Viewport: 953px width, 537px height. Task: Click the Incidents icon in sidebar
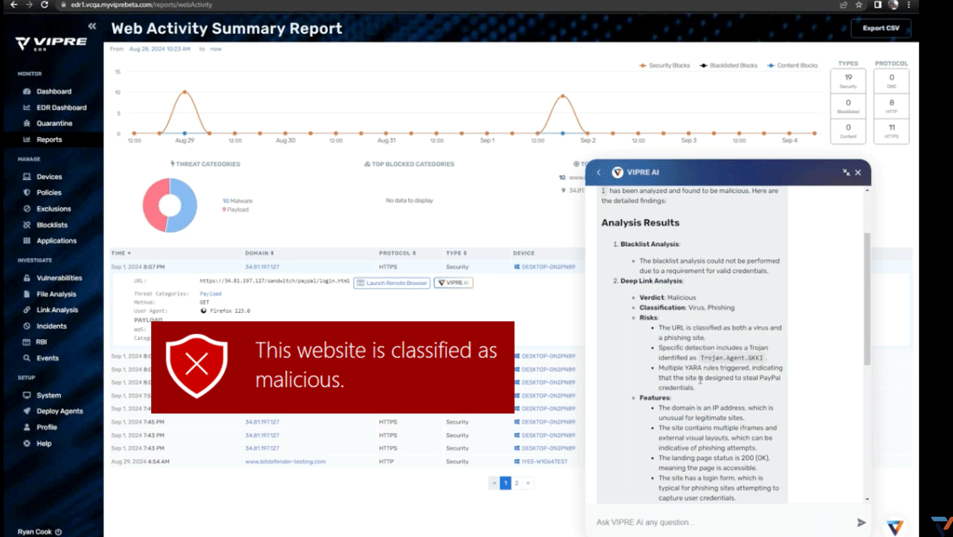27,326
